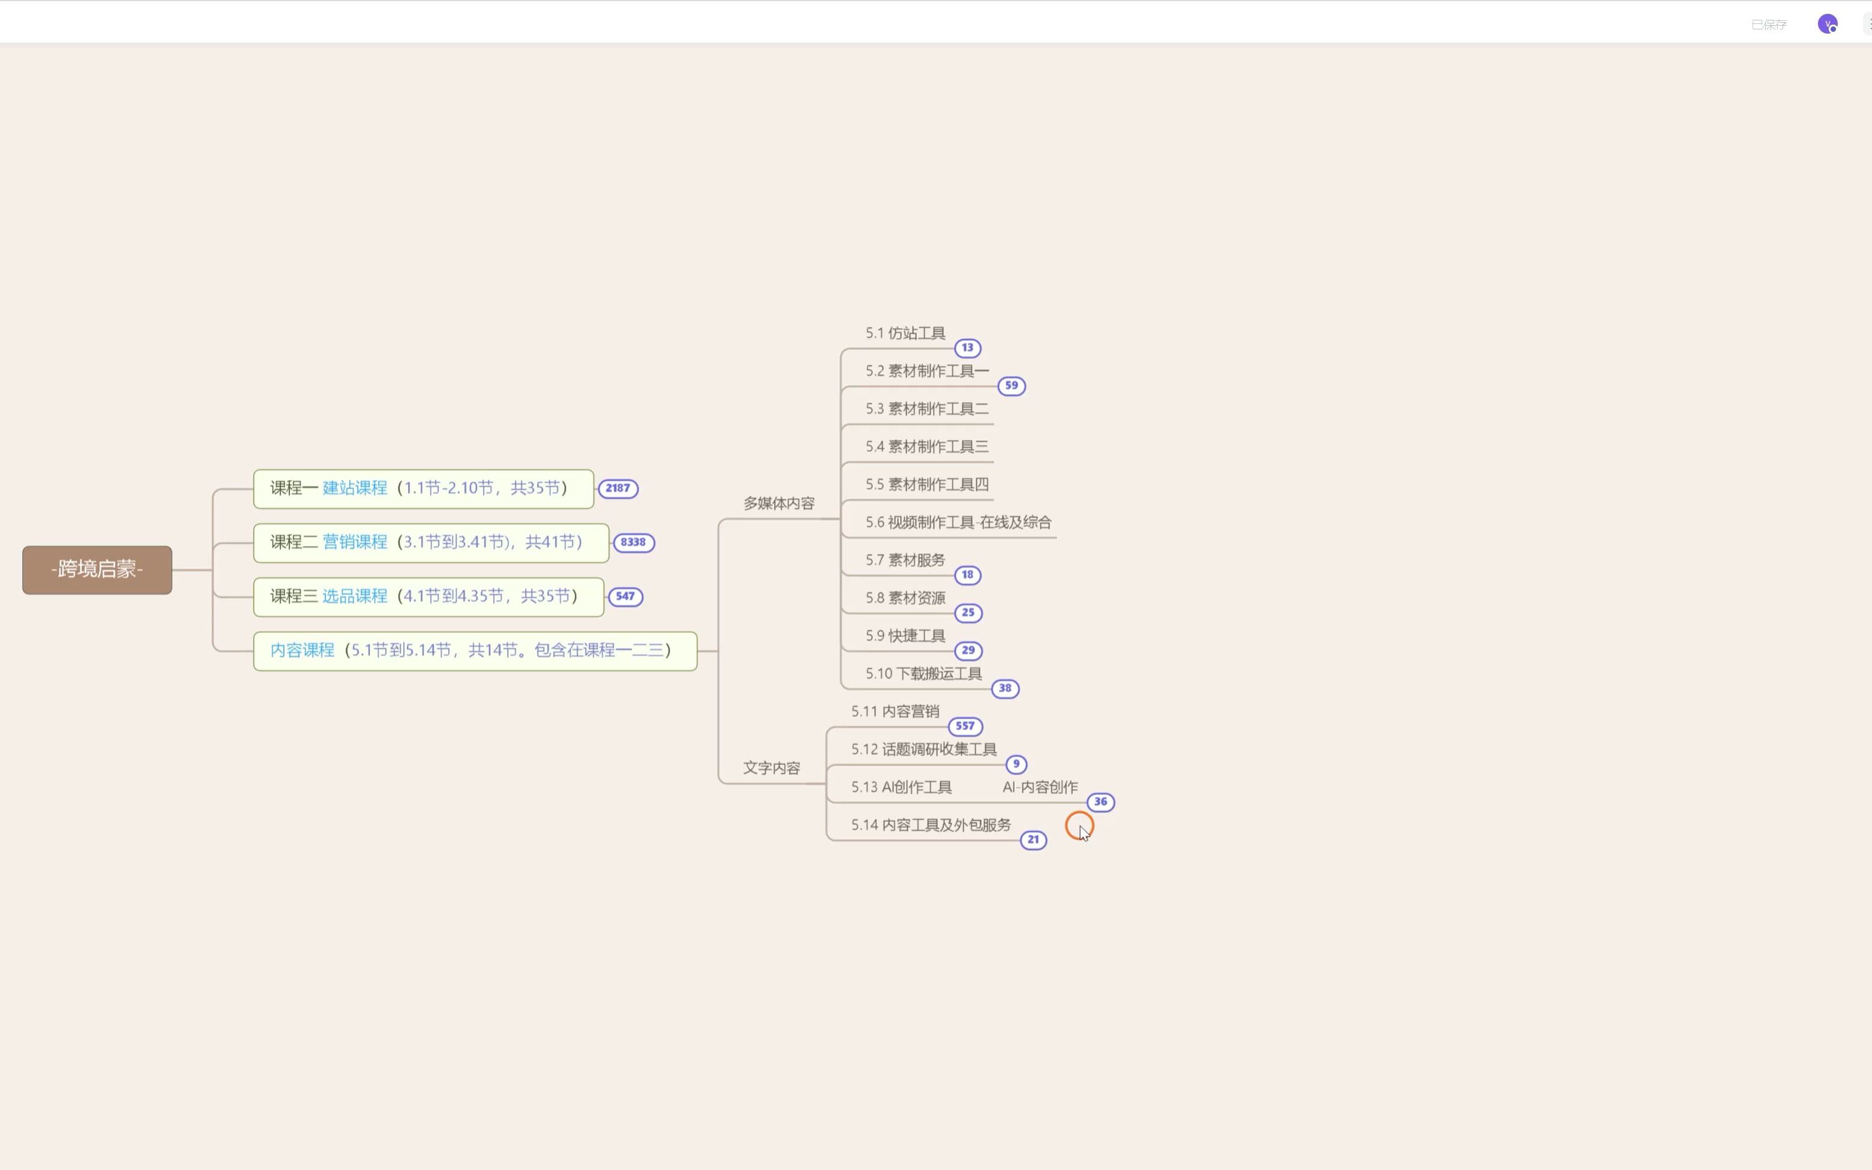Select node 5.5 素材制作工具四
Screen dimensions: 1872x1170
927,484
